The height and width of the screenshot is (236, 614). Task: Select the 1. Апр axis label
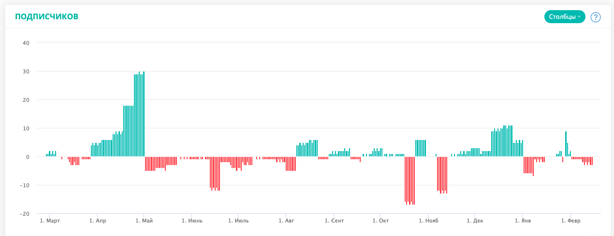tap(97, 221)
